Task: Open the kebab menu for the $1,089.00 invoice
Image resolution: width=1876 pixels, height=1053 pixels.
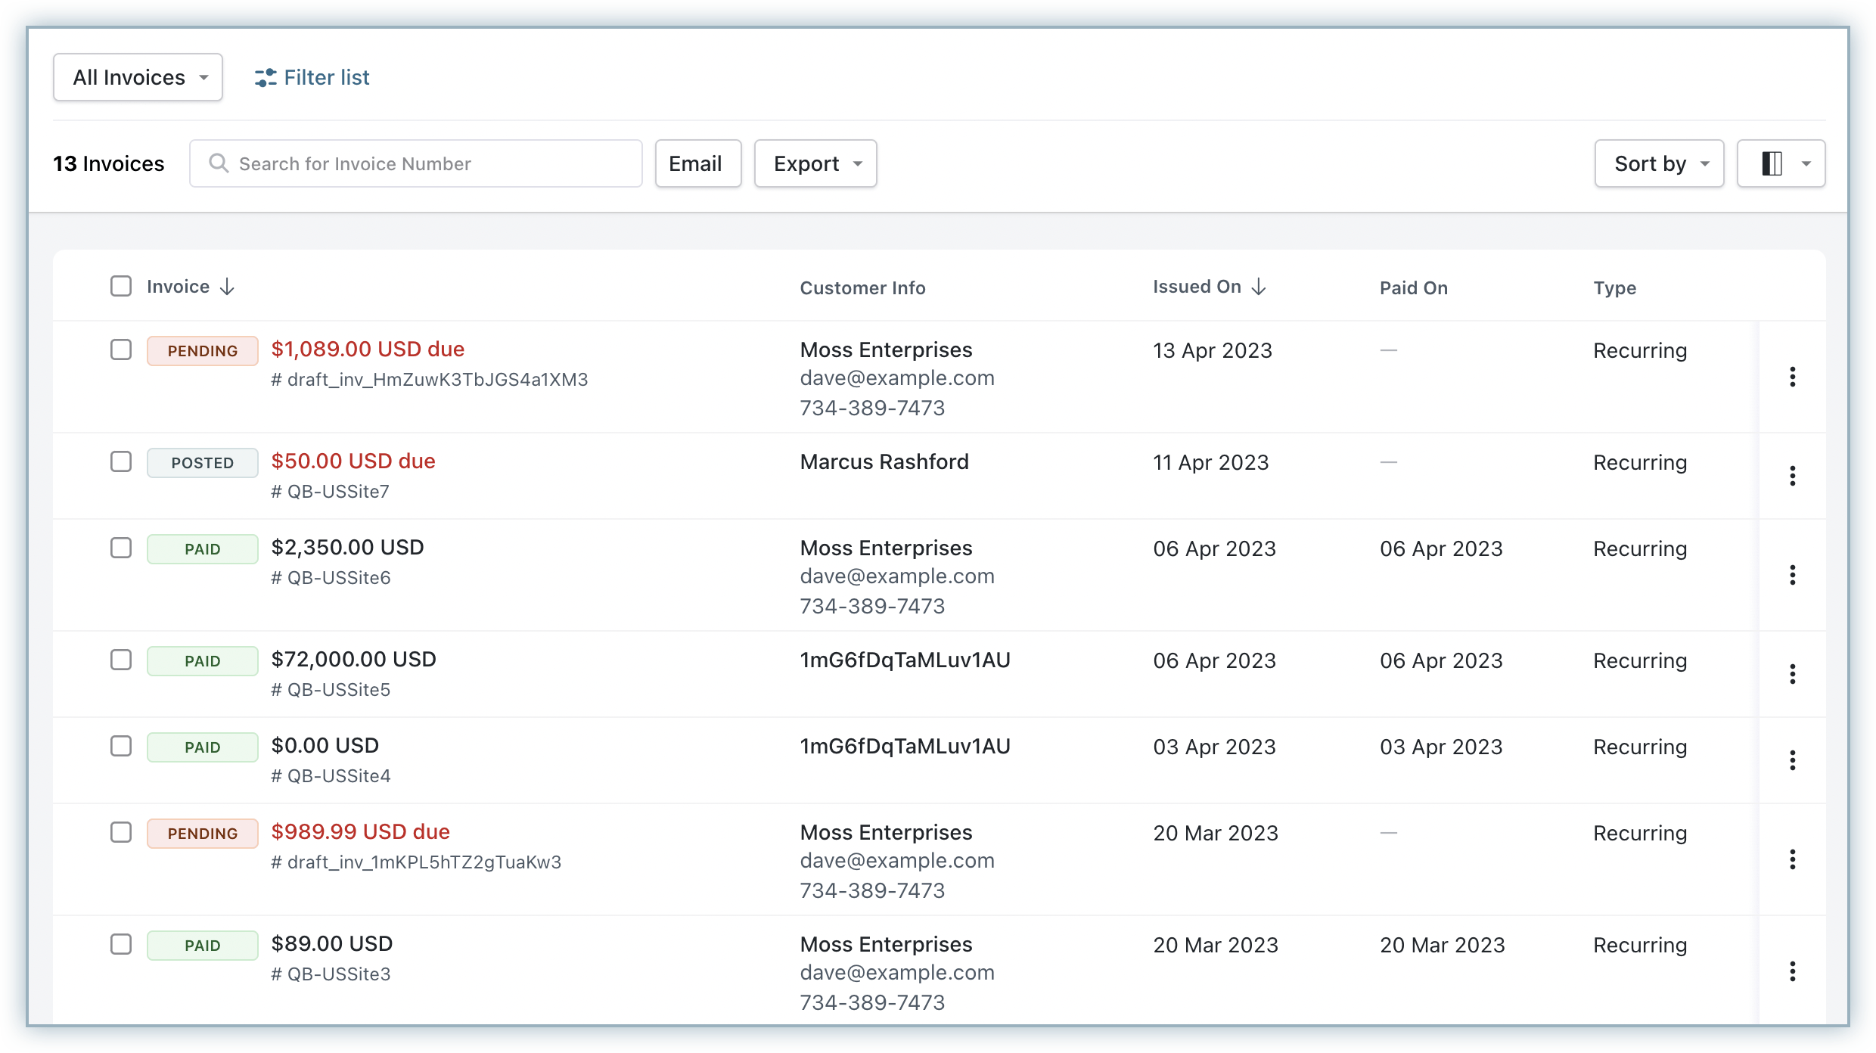Action: (x=1794, y=376)
